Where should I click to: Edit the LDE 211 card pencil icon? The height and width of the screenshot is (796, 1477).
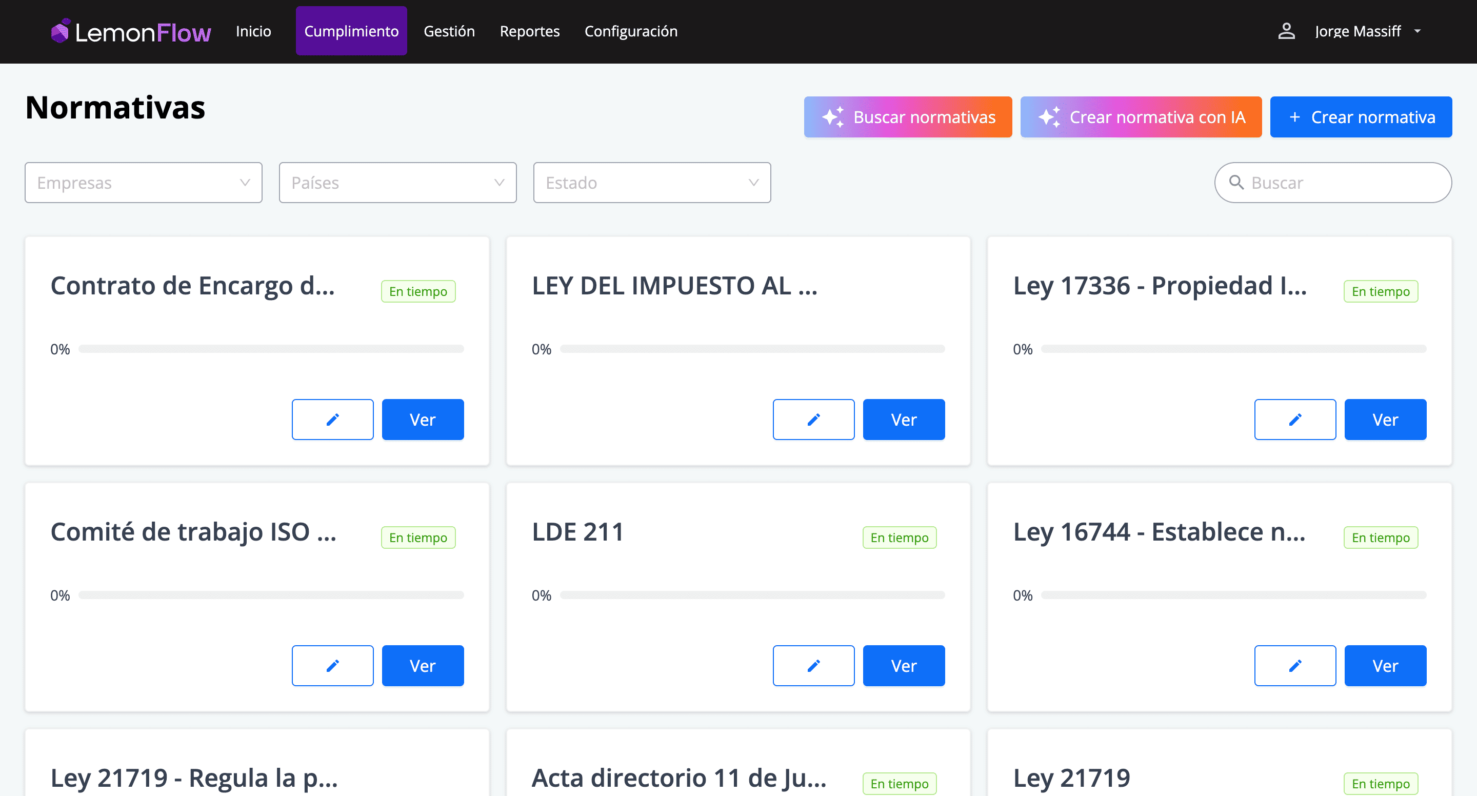813,665
